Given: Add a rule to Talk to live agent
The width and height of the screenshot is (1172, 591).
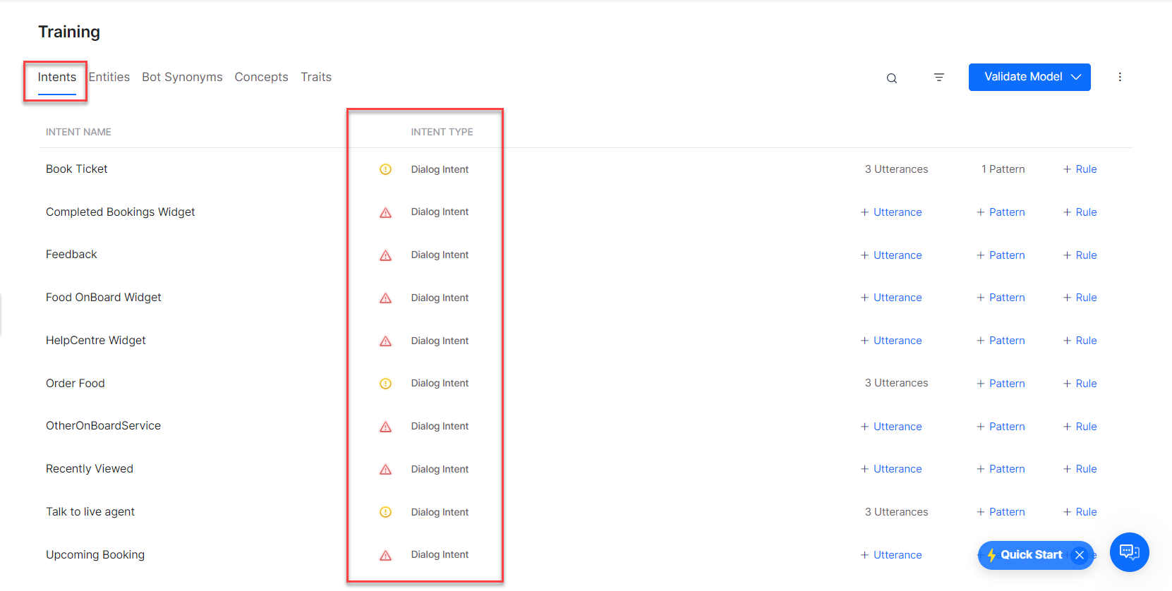Looking at the screenshot, I should point(1080,512).
